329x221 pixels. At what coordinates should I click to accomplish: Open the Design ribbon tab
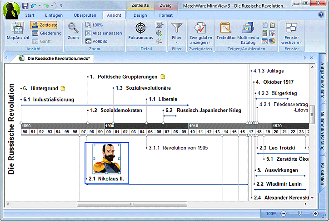pos(140,15)
